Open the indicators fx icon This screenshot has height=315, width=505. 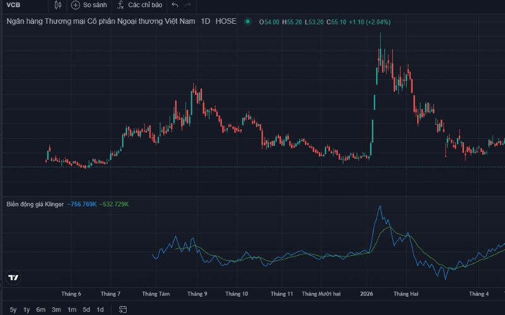pos(121,5)
